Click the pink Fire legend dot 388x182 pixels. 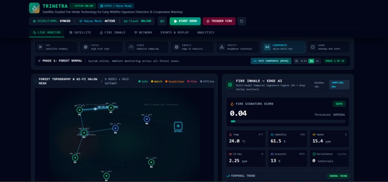point(188,82)
